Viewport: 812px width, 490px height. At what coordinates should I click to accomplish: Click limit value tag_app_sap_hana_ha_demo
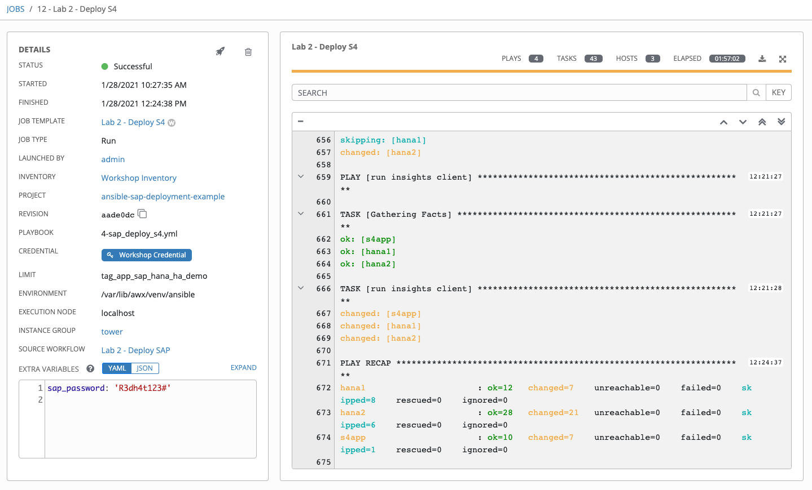pos(154,276)
